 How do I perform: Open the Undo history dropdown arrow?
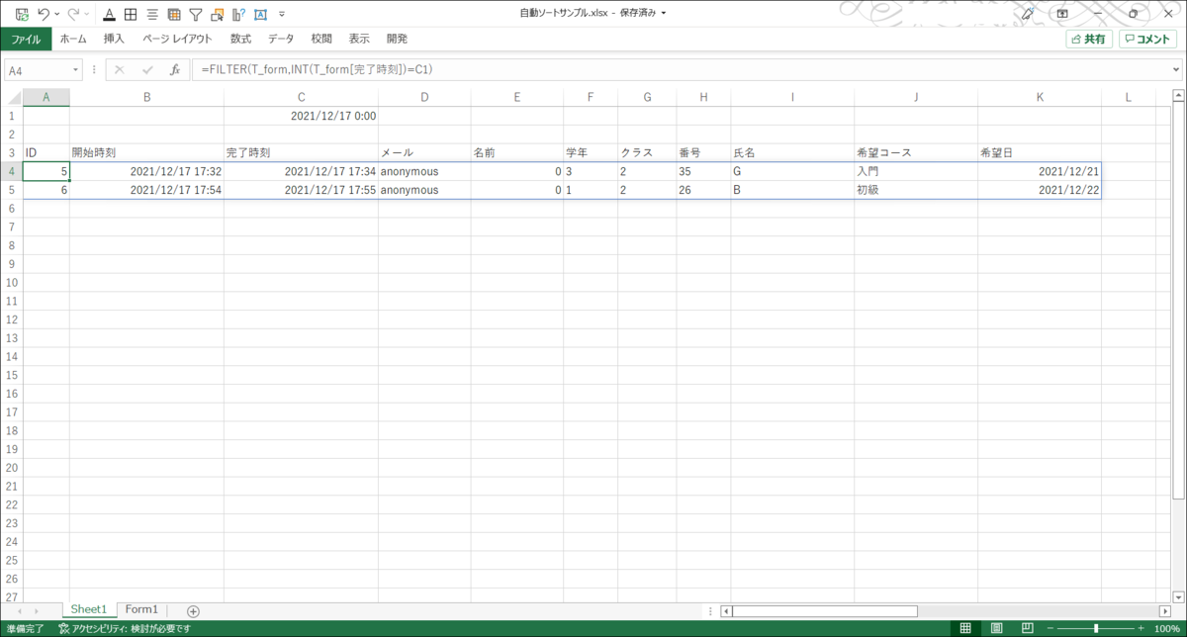point(56,14)
